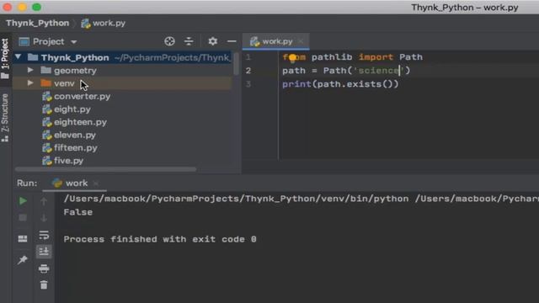
Task: Click the red close window button
Action: pyautogui.click(x=8, y=7)
